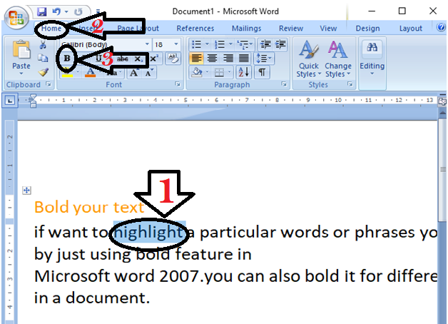This screenshot has width=448, height=324.
Task: Align text to the right
Action: pos(228,59)
